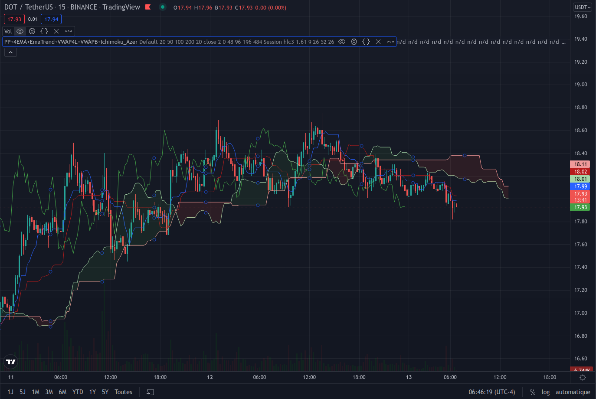Click the red flag icon beside TradingView
The width and height of the screenshot is (596, 399).
pos(147,7)
